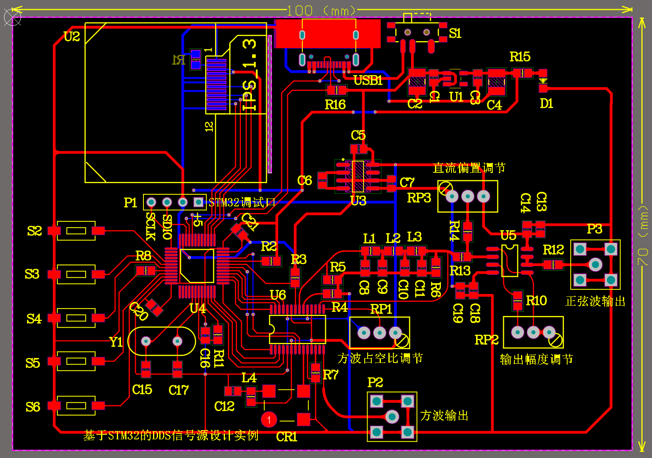Click the R10 resistor designator

click(x=536, y=300)
